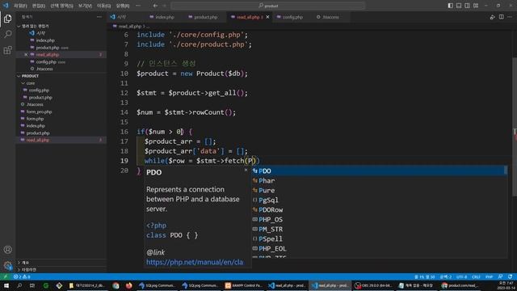
Task: Open the 파일(F) menu
Action: pos(20,6)
